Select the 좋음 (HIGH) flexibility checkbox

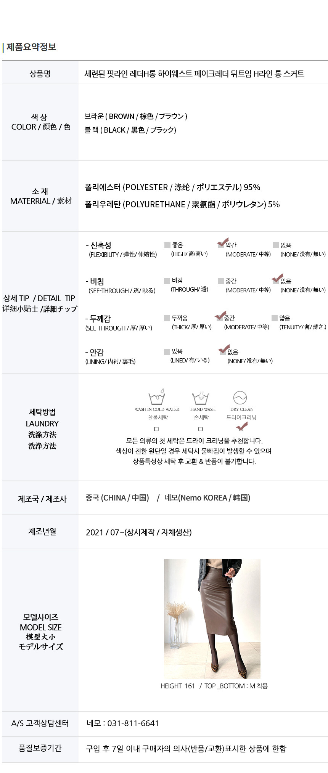tap(167, 245)
